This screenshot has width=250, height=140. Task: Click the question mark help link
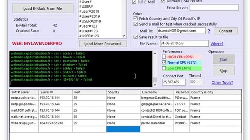[209, 31]
